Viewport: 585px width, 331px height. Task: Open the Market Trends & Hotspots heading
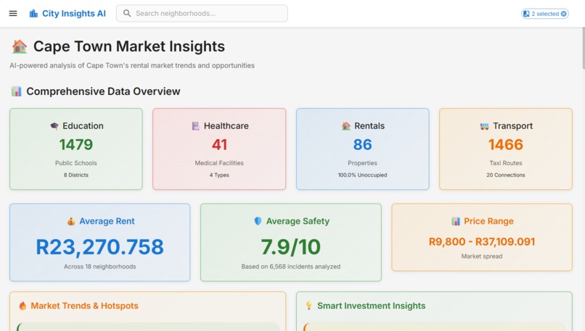84,306
